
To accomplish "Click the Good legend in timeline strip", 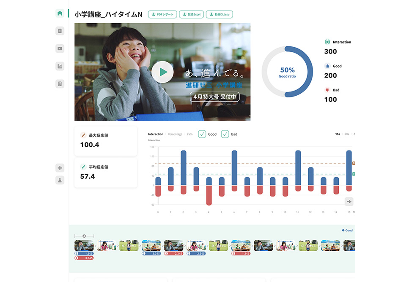I will (x=347, y=231).
